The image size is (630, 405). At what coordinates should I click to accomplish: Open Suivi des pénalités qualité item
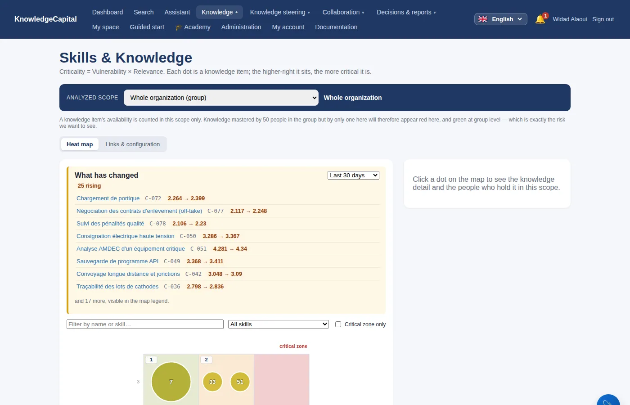110,224
